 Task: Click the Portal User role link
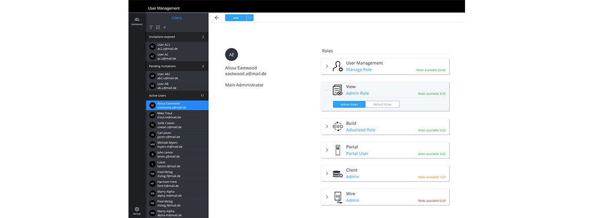coord(357,154)
